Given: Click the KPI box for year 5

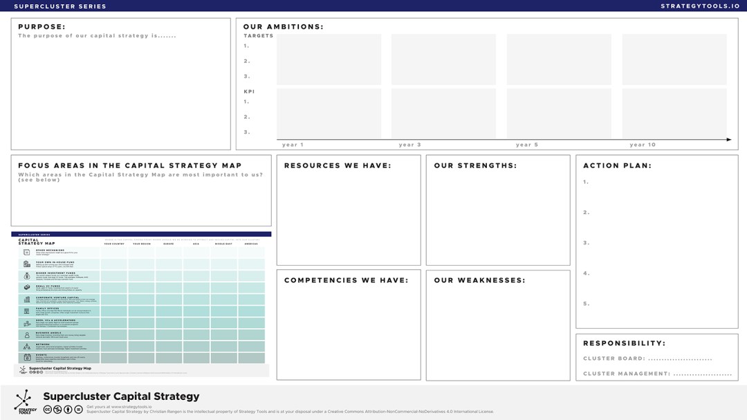Looking at the screenshot, I should pyautogui.click(x=559, y=113).
